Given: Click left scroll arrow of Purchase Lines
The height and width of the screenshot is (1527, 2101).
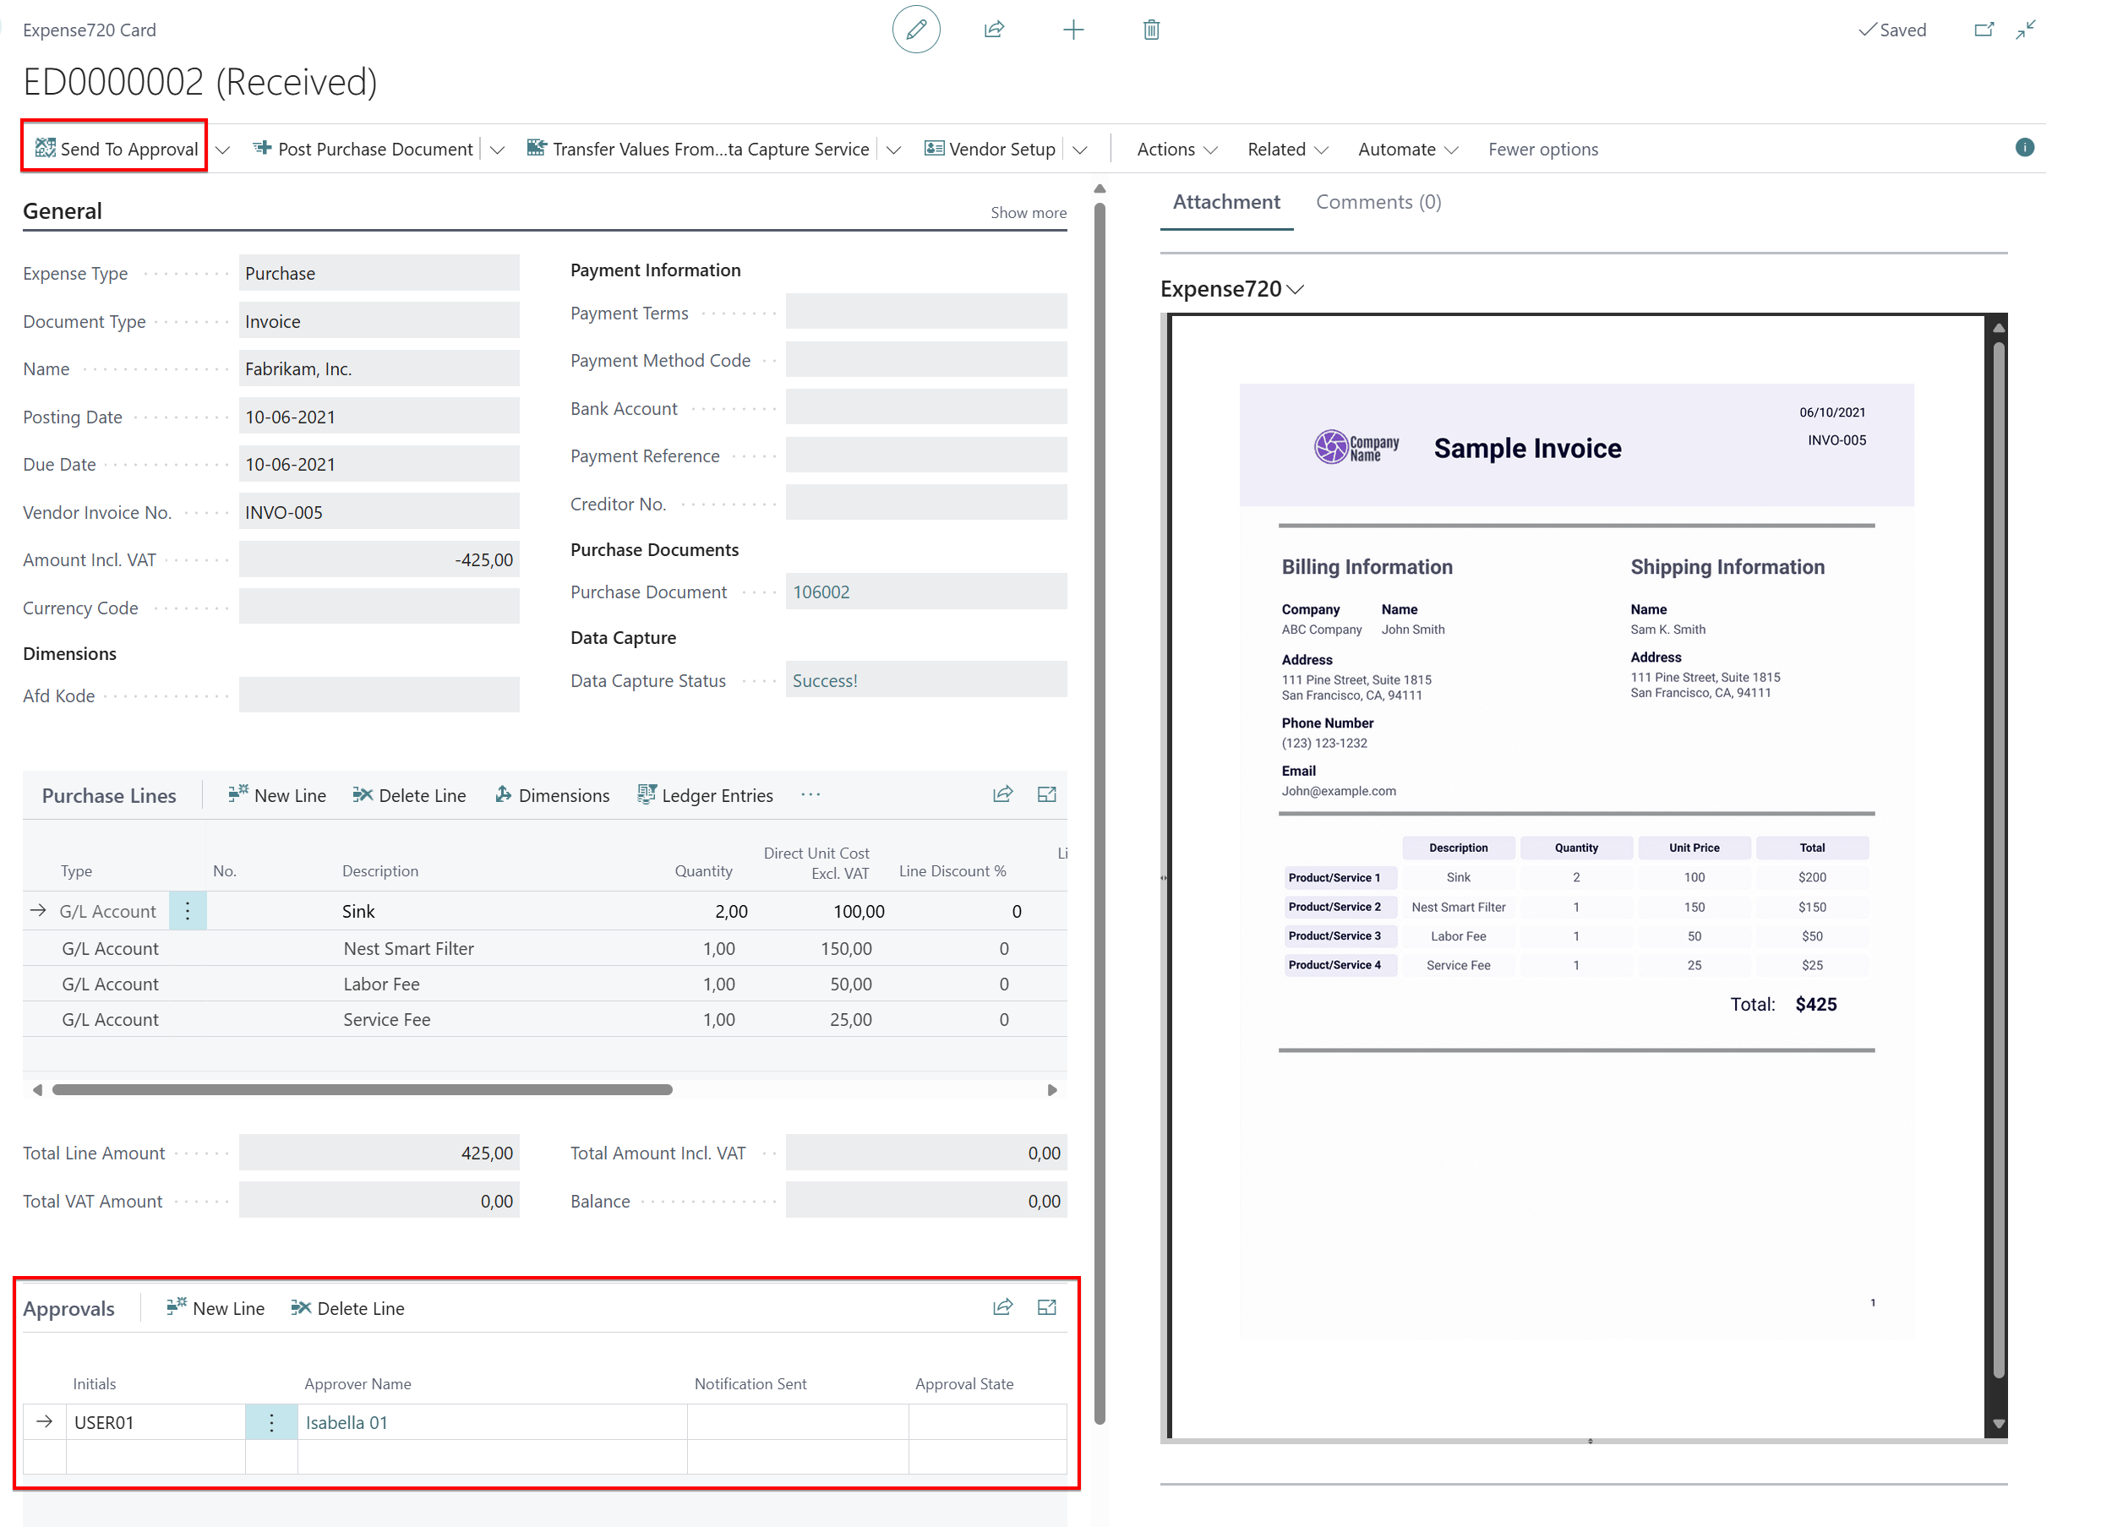Looking at the screenshot, I should 36,1090.
